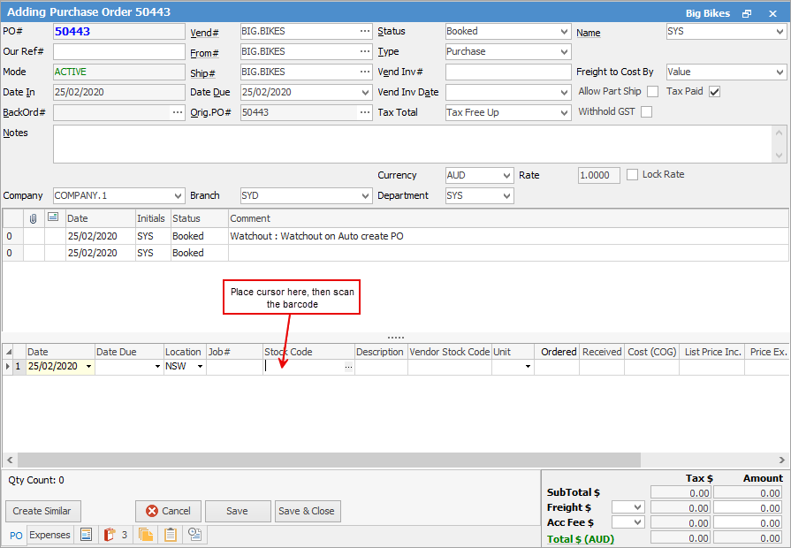
Task: Click the Save & Close button
Action: (307, 511)
